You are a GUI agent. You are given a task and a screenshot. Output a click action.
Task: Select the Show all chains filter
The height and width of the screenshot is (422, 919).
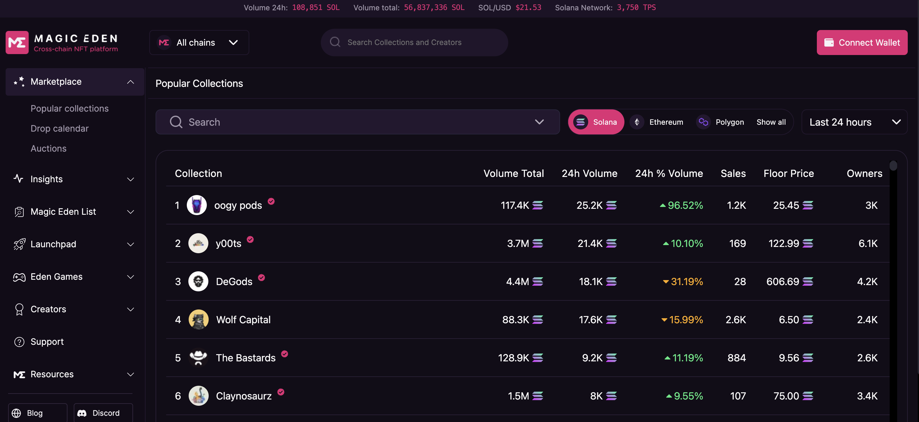[x=771, y=122]
